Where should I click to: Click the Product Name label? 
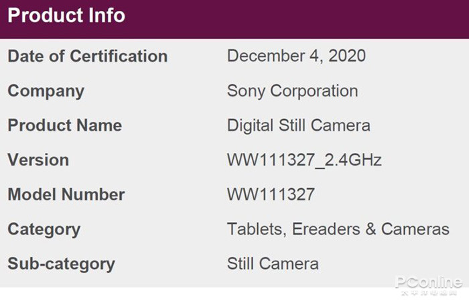[x=64, y=125]
